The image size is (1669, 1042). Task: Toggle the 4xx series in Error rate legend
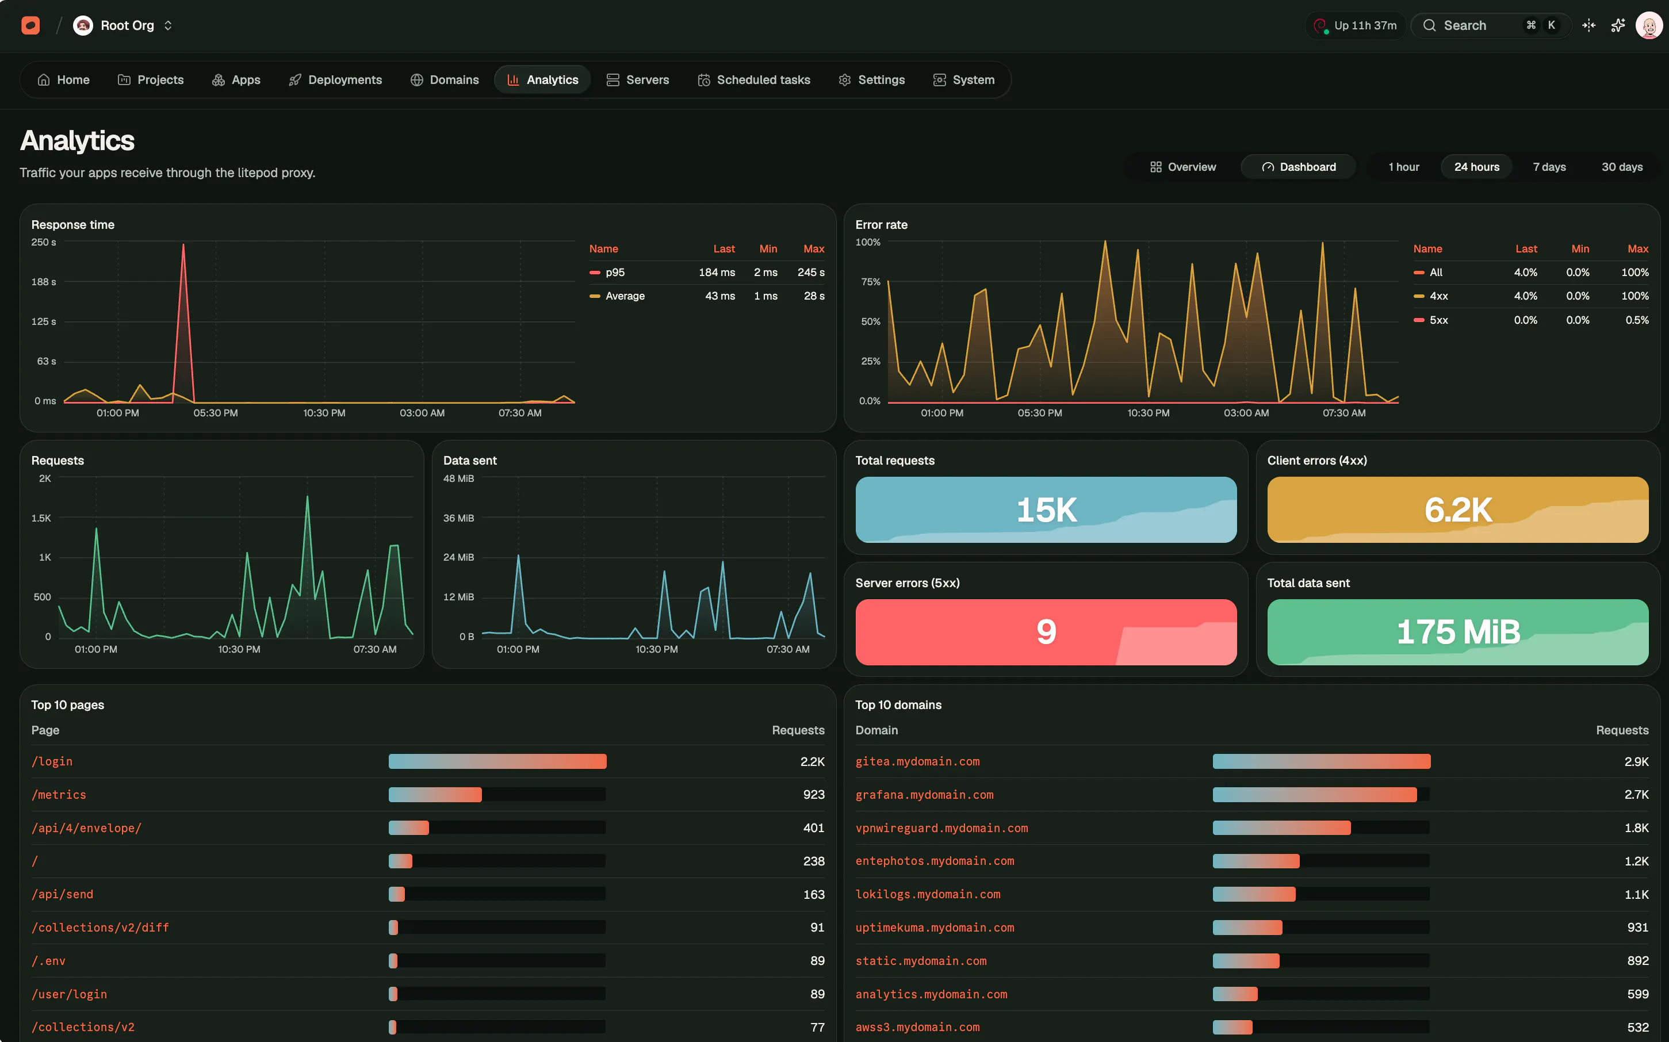pos(1530,296)
